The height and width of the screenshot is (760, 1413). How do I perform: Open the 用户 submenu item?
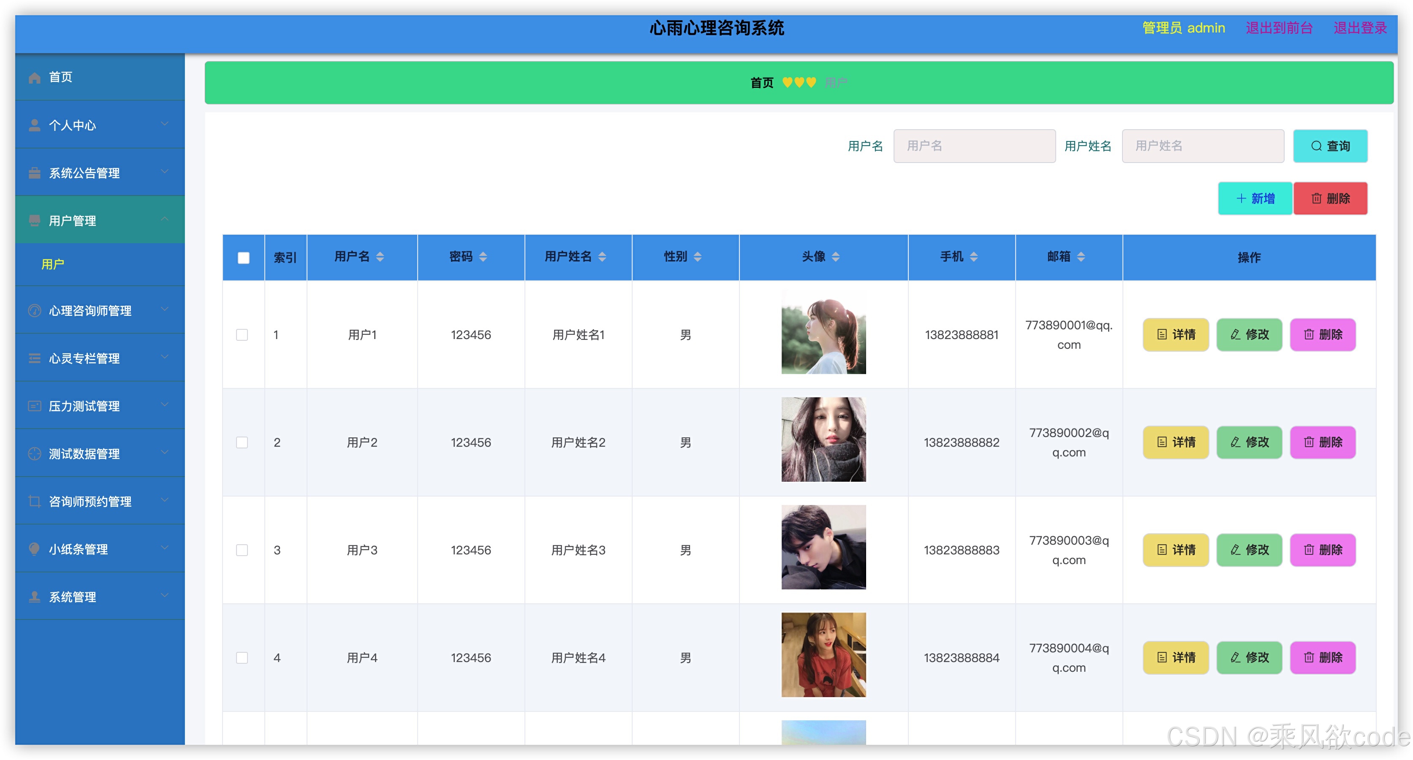pyautogui.click(x=53, y=264)
